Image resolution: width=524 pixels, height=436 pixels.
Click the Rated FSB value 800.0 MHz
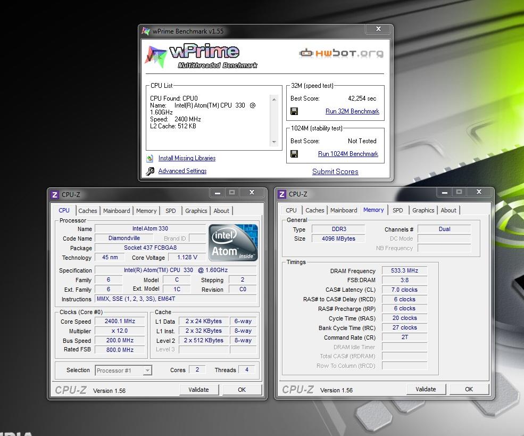tap(120, 350)
